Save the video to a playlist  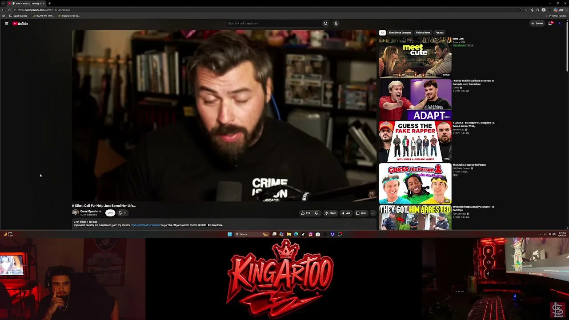(361, 213)
